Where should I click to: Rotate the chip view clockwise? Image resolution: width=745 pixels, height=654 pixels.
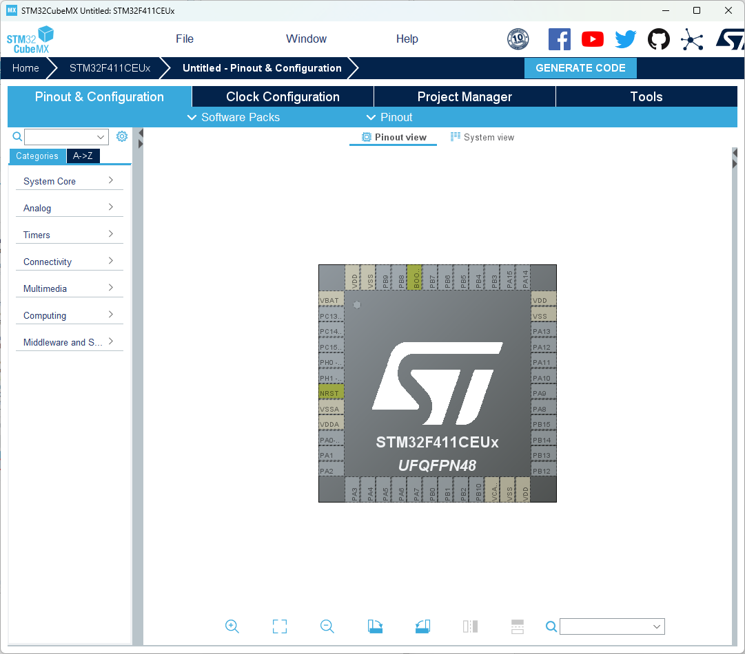[x=375, y=626]
